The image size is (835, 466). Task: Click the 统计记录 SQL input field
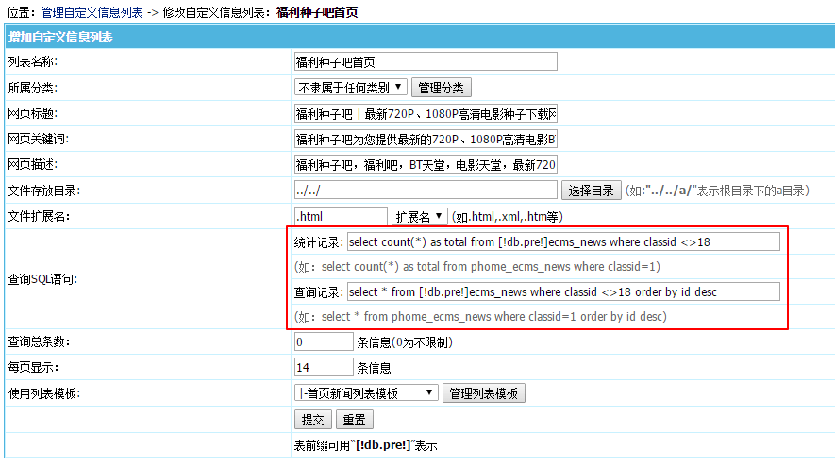click(563, 242)
